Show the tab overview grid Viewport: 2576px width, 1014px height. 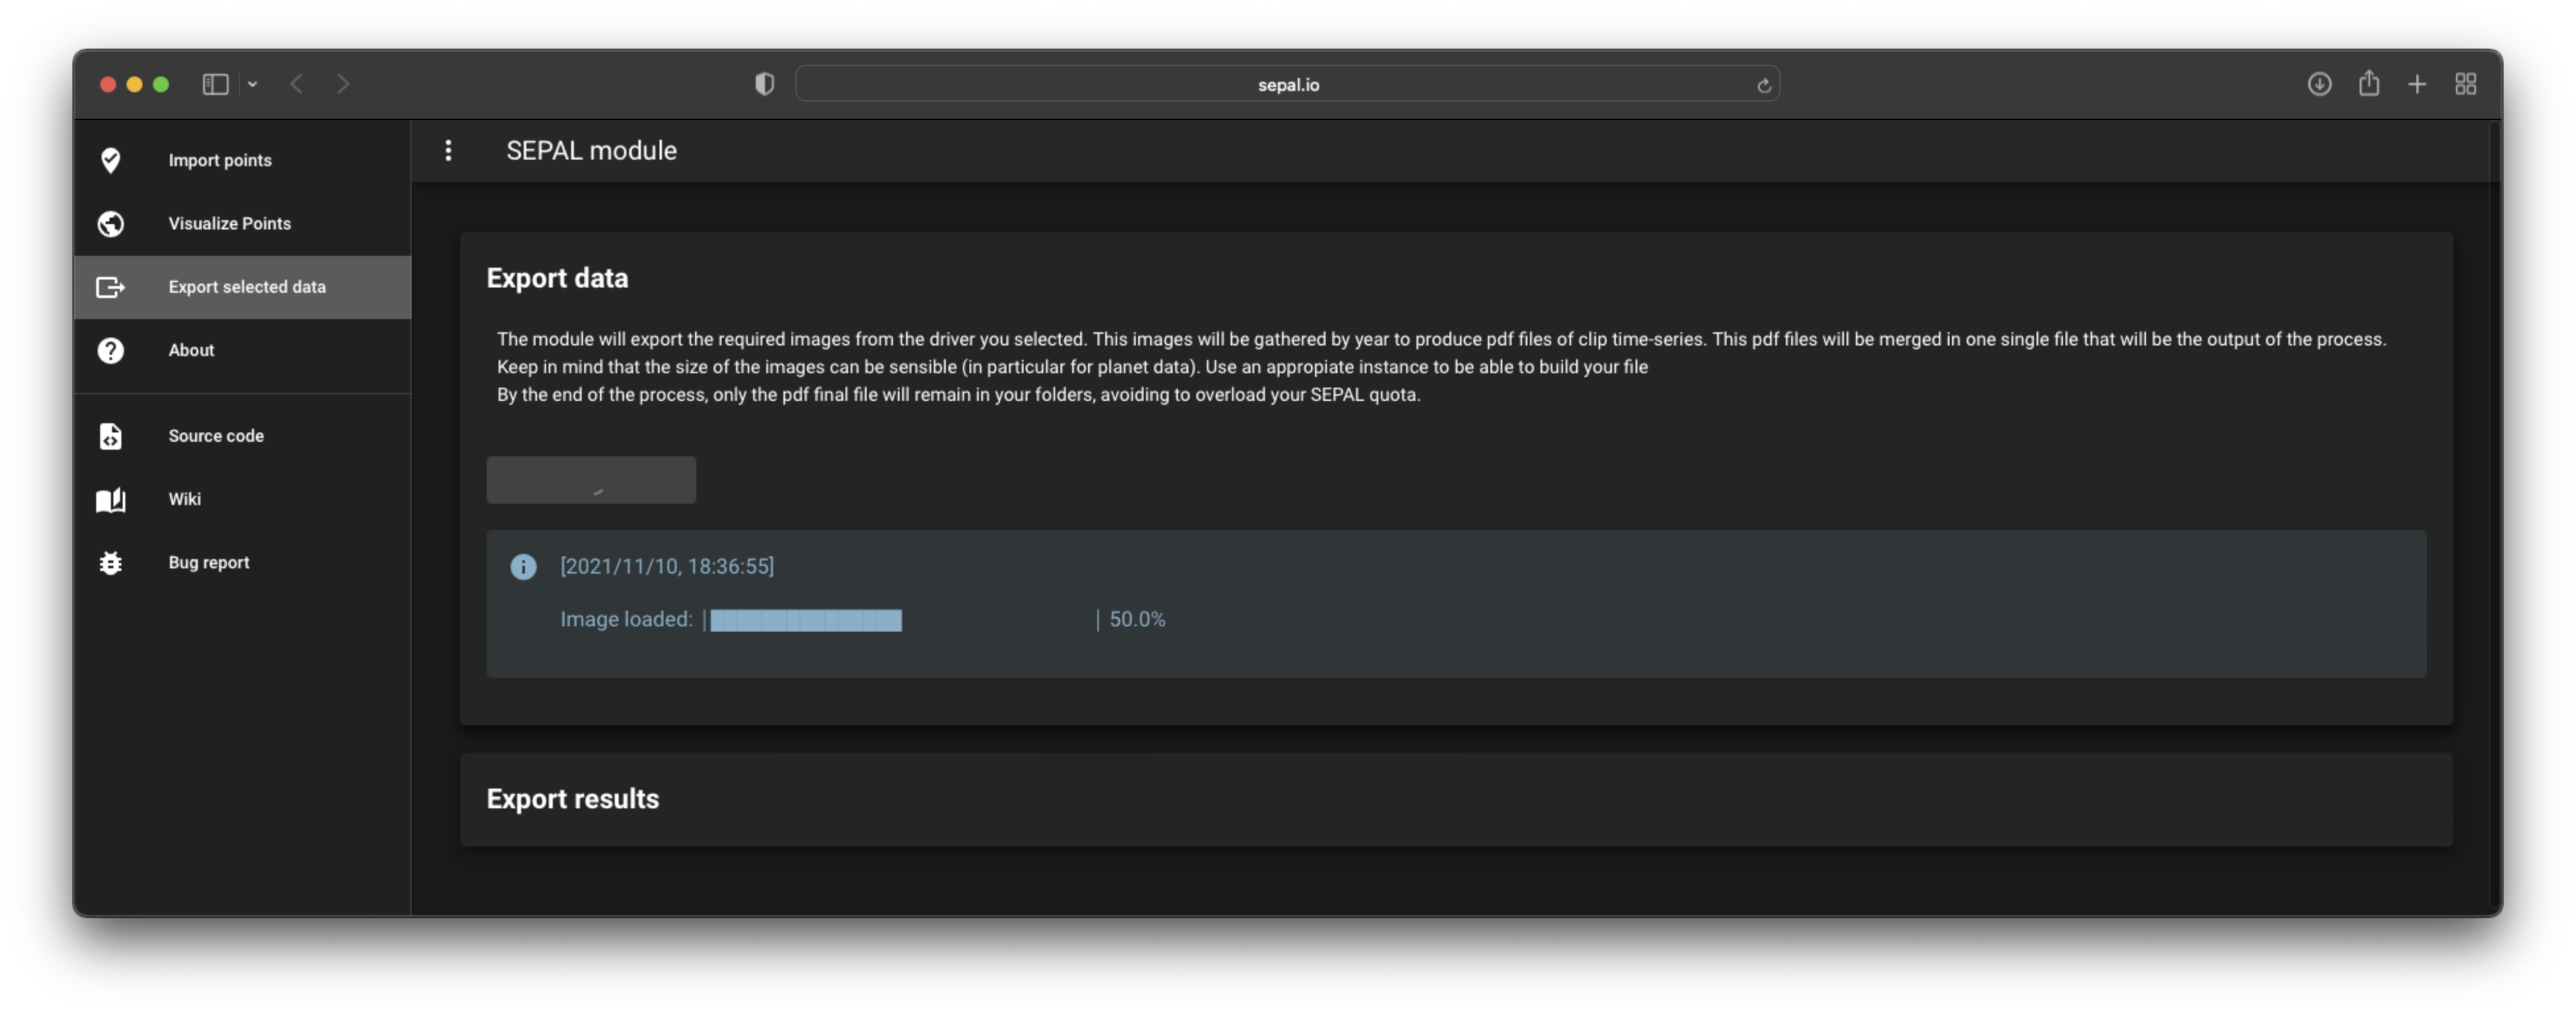[x=2465, y=84]
